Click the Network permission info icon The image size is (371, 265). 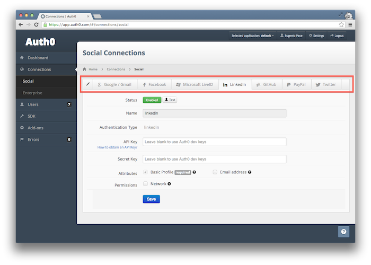(169, 184)
